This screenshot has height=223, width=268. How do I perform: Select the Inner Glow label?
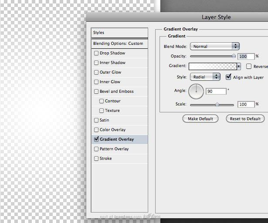click(x=110, y=82)
